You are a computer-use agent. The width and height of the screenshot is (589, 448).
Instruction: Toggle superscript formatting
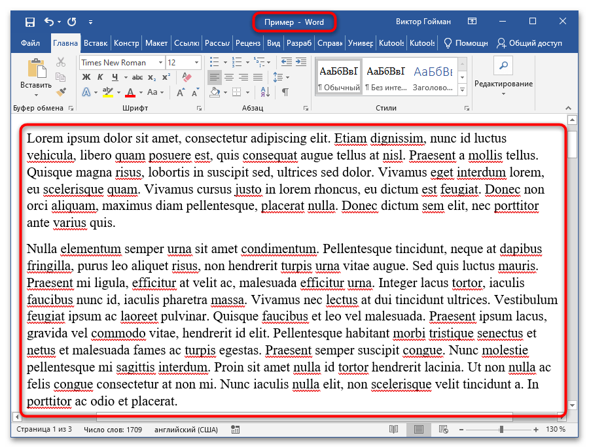click(x=166, y=77)
